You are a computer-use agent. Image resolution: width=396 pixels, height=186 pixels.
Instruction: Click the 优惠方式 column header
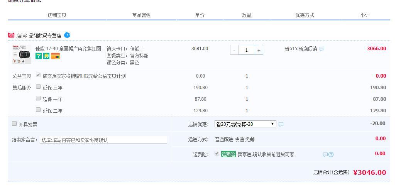pyautogui.click(x=305, y=15)
